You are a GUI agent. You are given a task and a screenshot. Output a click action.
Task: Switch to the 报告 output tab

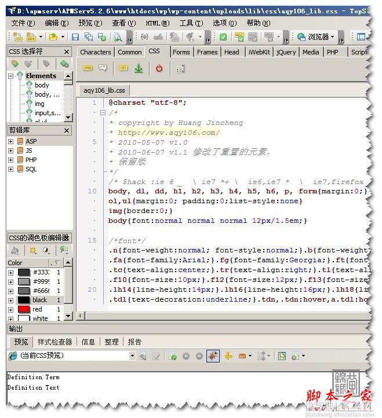[x=134, y=342]
